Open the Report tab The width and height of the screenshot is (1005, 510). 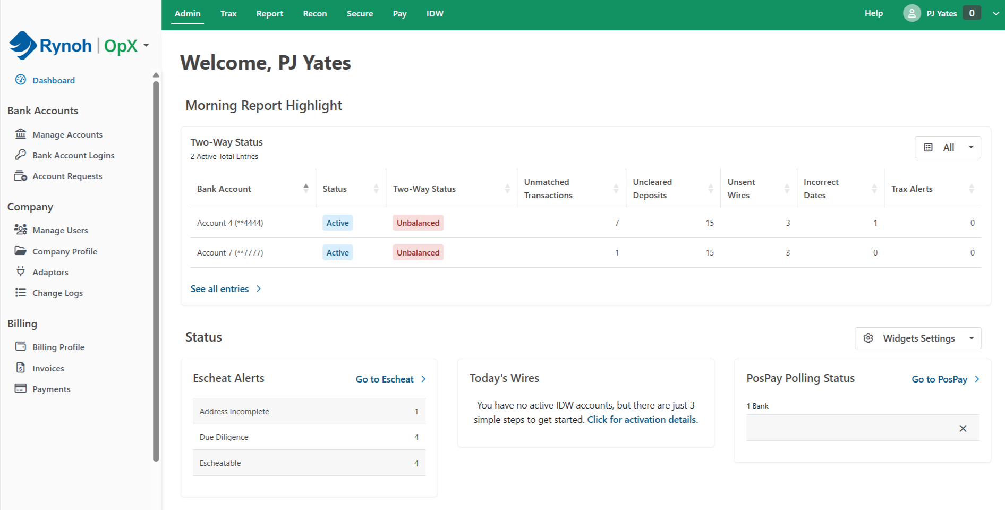click(x=270, y=14)
